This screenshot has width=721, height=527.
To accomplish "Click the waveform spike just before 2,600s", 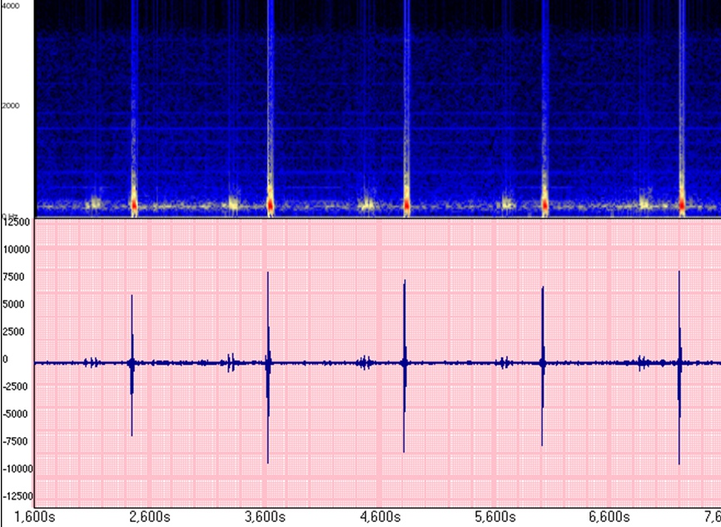I will 132,363.
